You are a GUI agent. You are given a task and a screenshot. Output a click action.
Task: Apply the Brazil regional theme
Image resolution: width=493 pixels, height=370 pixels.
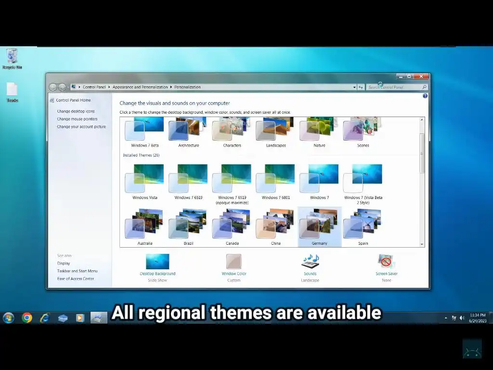tap(188, 227)
